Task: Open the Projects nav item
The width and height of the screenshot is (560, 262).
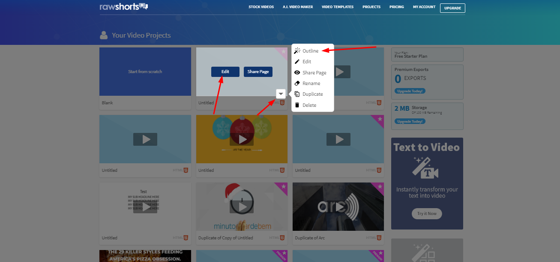Action: [x=371, y=7]
